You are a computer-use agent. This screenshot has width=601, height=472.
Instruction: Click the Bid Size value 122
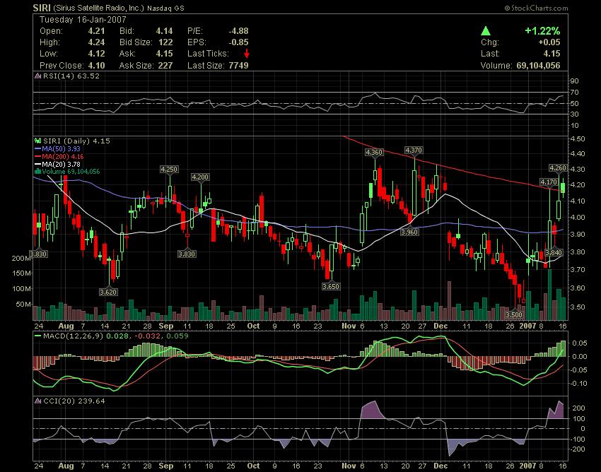point(165,42)
